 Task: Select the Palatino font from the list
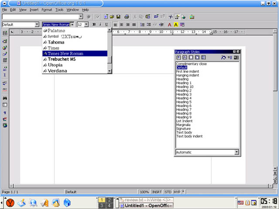click(x=75, y=30)
